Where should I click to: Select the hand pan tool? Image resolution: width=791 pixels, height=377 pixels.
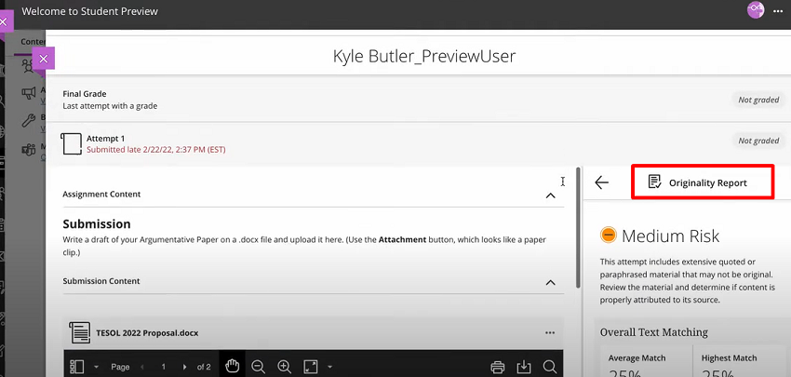232,367
